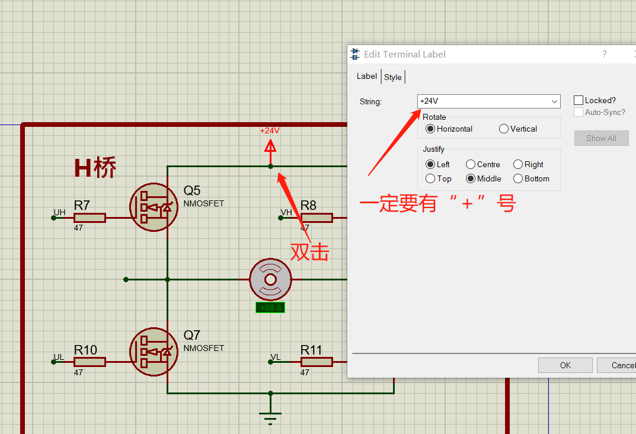The image size is (636, 434).
Task: Switch to the Style tab
Action: [x=392, y=77]
